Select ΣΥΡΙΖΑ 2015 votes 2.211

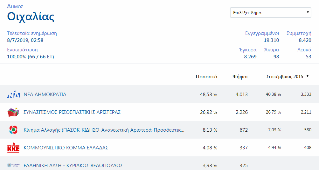coord(306,112)
